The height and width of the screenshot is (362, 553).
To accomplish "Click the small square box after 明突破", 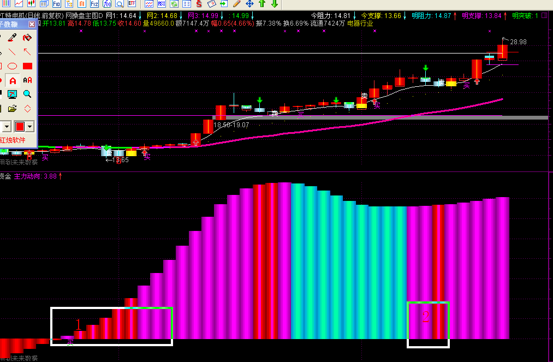I will (x=544, y=15).
